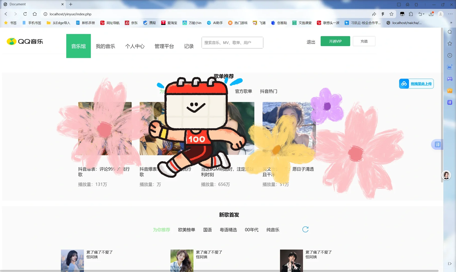Select the 官方歌单 category
This screenshot has height=272, width=456.
pyautogui.click(x=243, y=91)
